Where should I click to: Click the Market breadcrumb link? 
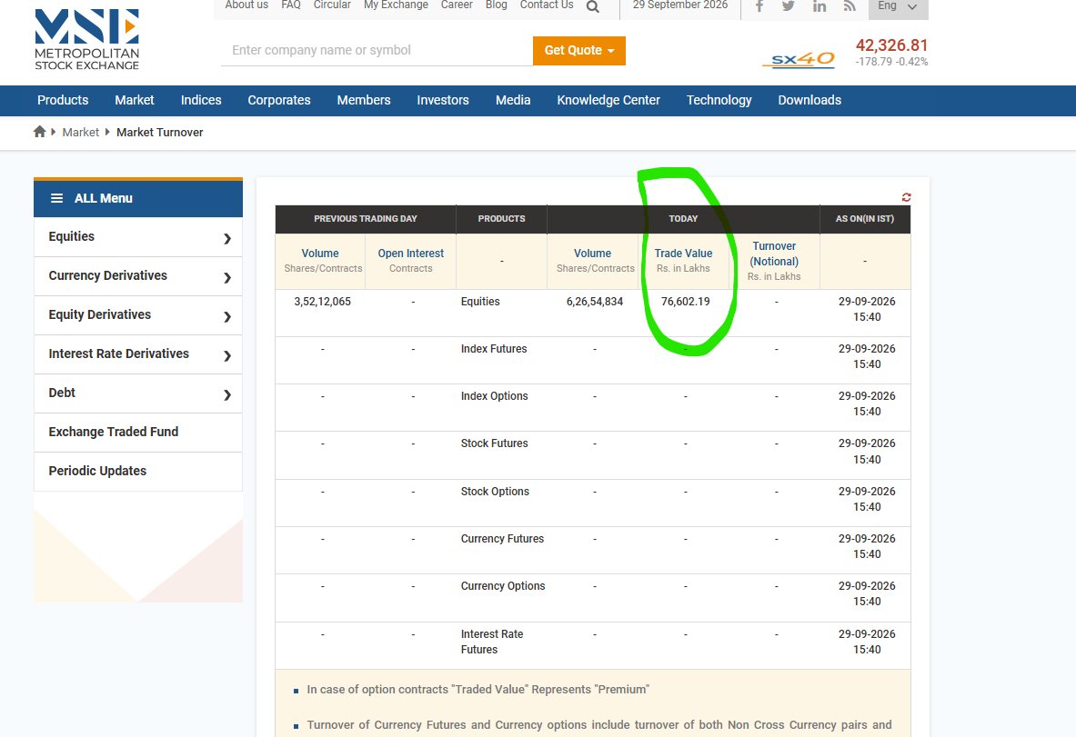point(80,133)
